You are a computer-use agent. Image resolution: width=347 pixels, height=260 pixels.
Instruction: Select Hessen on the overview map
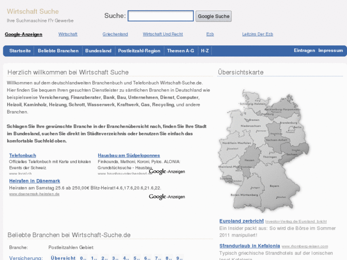250,160
